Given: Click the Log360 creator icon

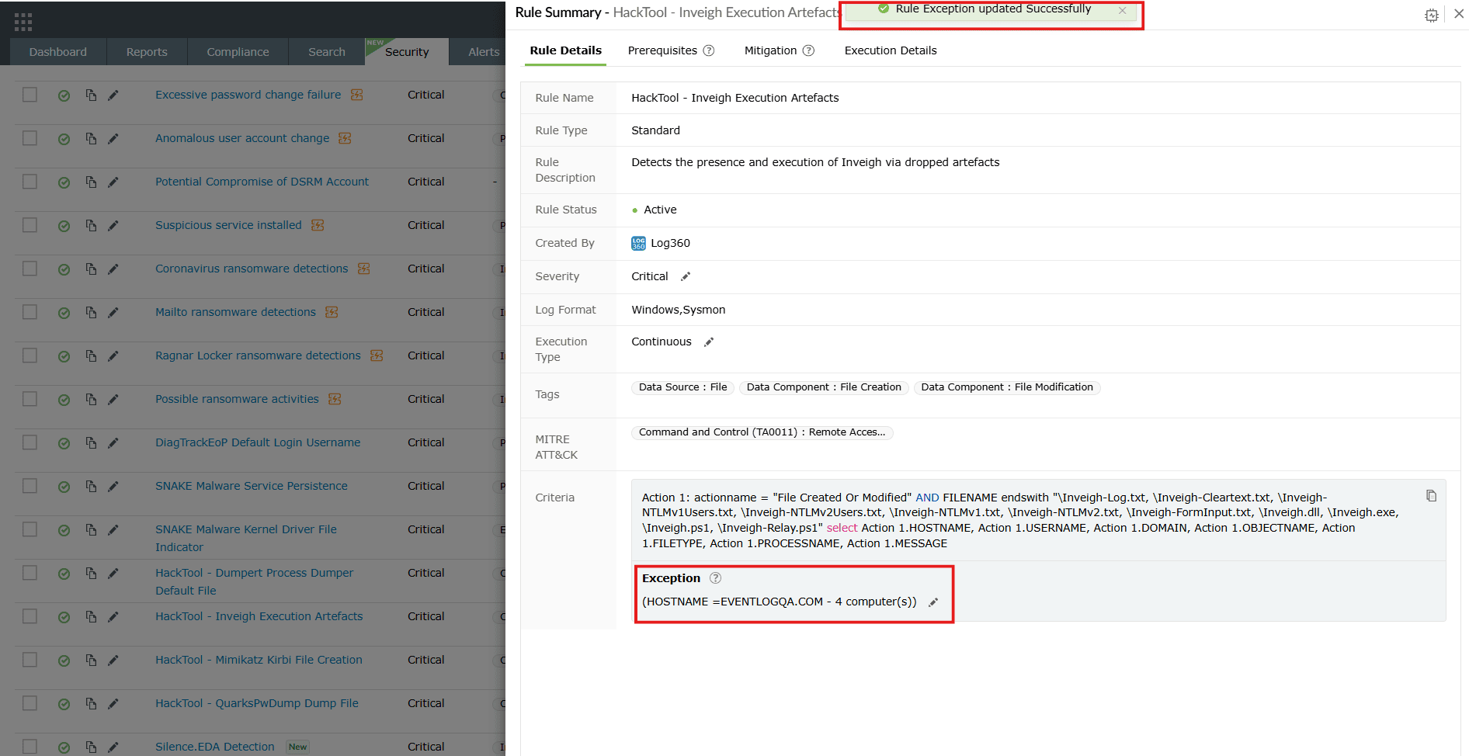Looking at the screenshot, I should [x=638, y=243].
